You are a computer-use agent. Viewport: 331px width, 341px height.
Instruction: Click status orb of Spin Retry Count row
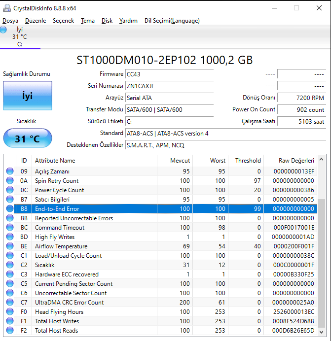pyautogui.click(x=10, y=180)
